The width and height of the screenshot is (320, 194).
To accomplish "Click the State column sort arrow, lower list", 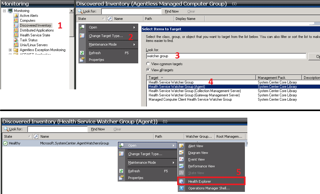I will tap(29, 136).
